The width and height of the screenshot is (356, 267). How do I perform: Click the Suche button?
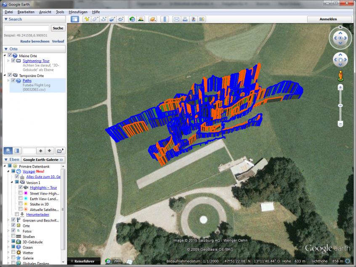pyautogui.click(x=58, y=28)
